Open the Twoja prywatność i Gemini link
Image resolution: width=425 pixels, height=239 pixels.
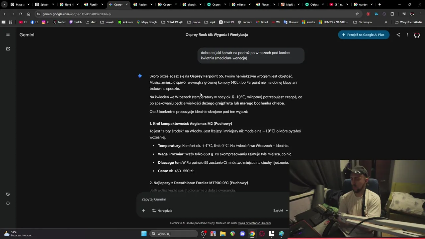254,223
